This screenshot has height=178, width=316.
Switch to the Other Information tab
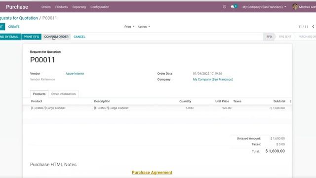click(64, 94)
